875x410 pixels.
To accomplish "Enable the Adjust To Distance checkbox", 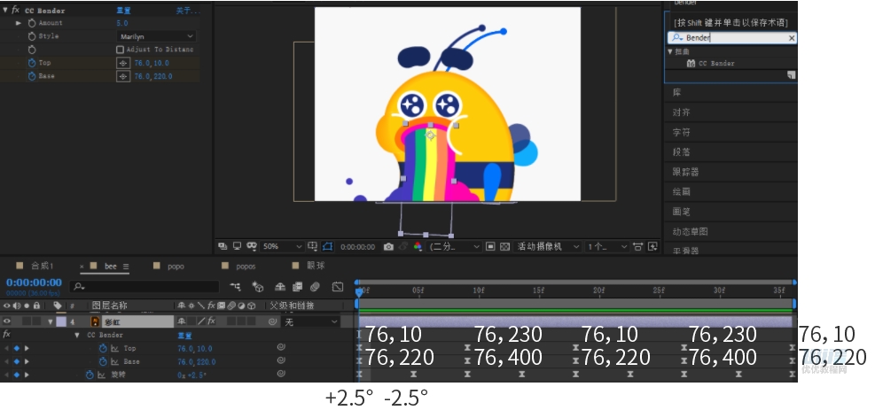I will (x=120, y=50).
